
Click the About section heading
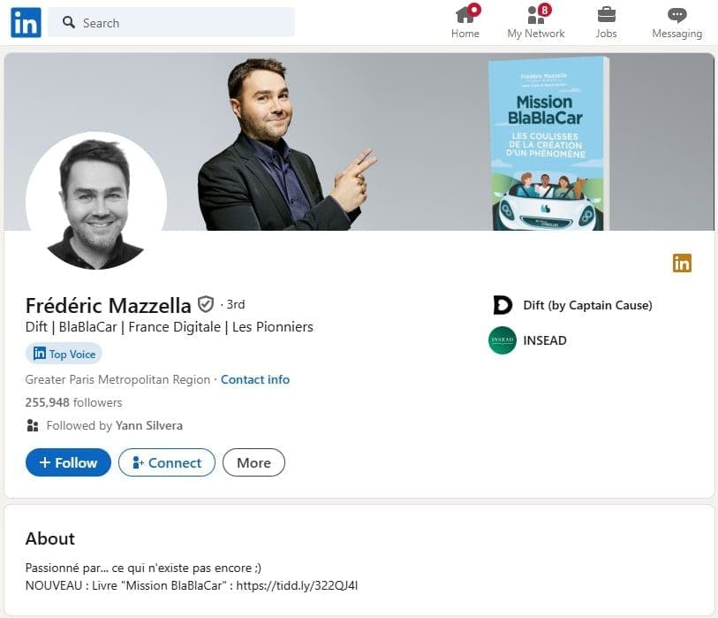click(x=50, y=538)
